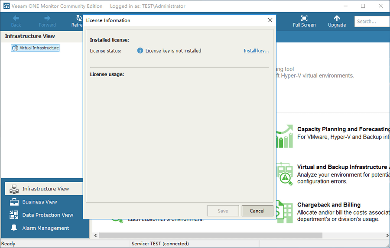Select Virtual Infrastructure tree node

[x=35, y=48]
